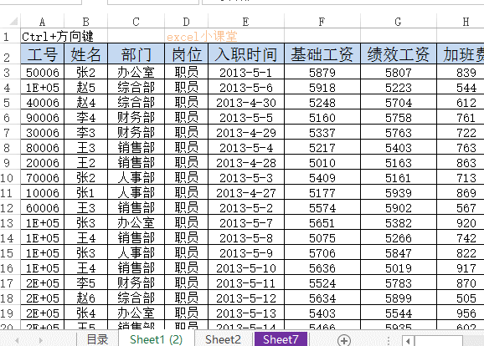Click previous sheet navigation arrow
The width and height of the screenshot is (484, 346).
[17, 340]
